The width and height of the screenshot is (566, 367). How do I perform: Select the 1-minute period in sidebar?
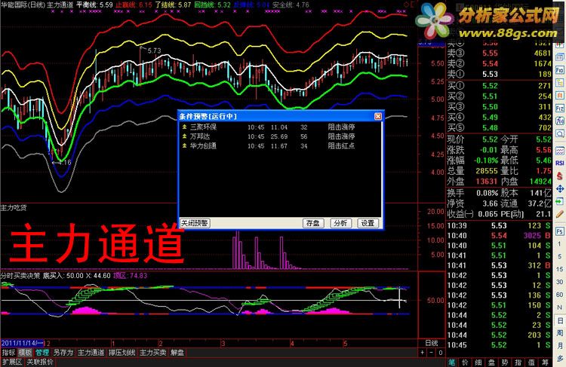pyautogui.click(x=559, y=244)
